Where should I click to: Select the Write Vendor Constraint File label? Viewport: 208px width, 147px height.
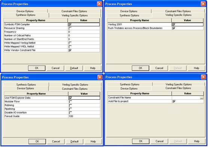[20, 50]
